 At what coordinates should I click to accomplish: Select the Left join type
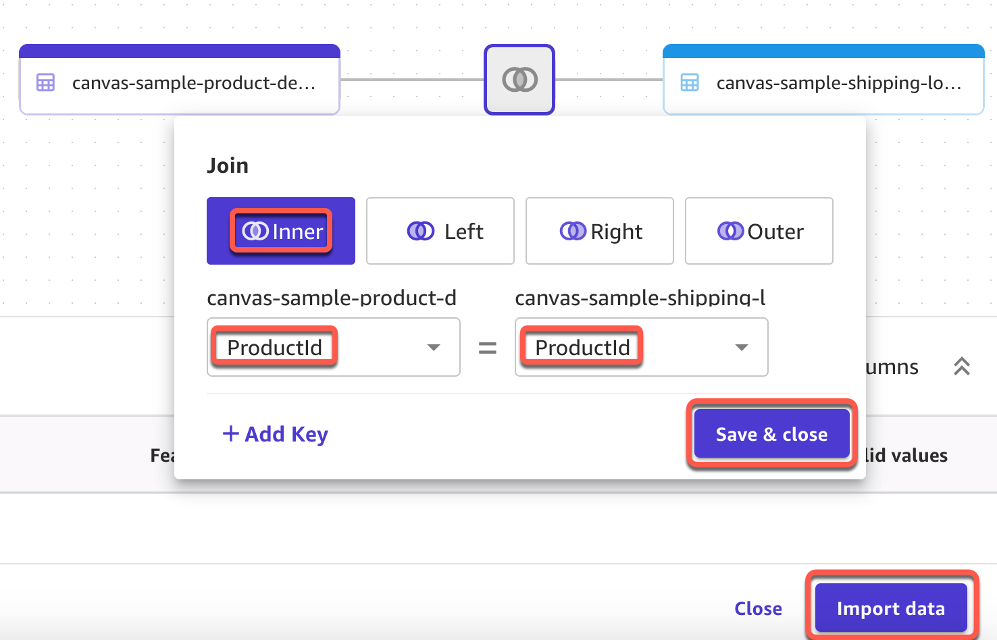[x=440, y=231]
